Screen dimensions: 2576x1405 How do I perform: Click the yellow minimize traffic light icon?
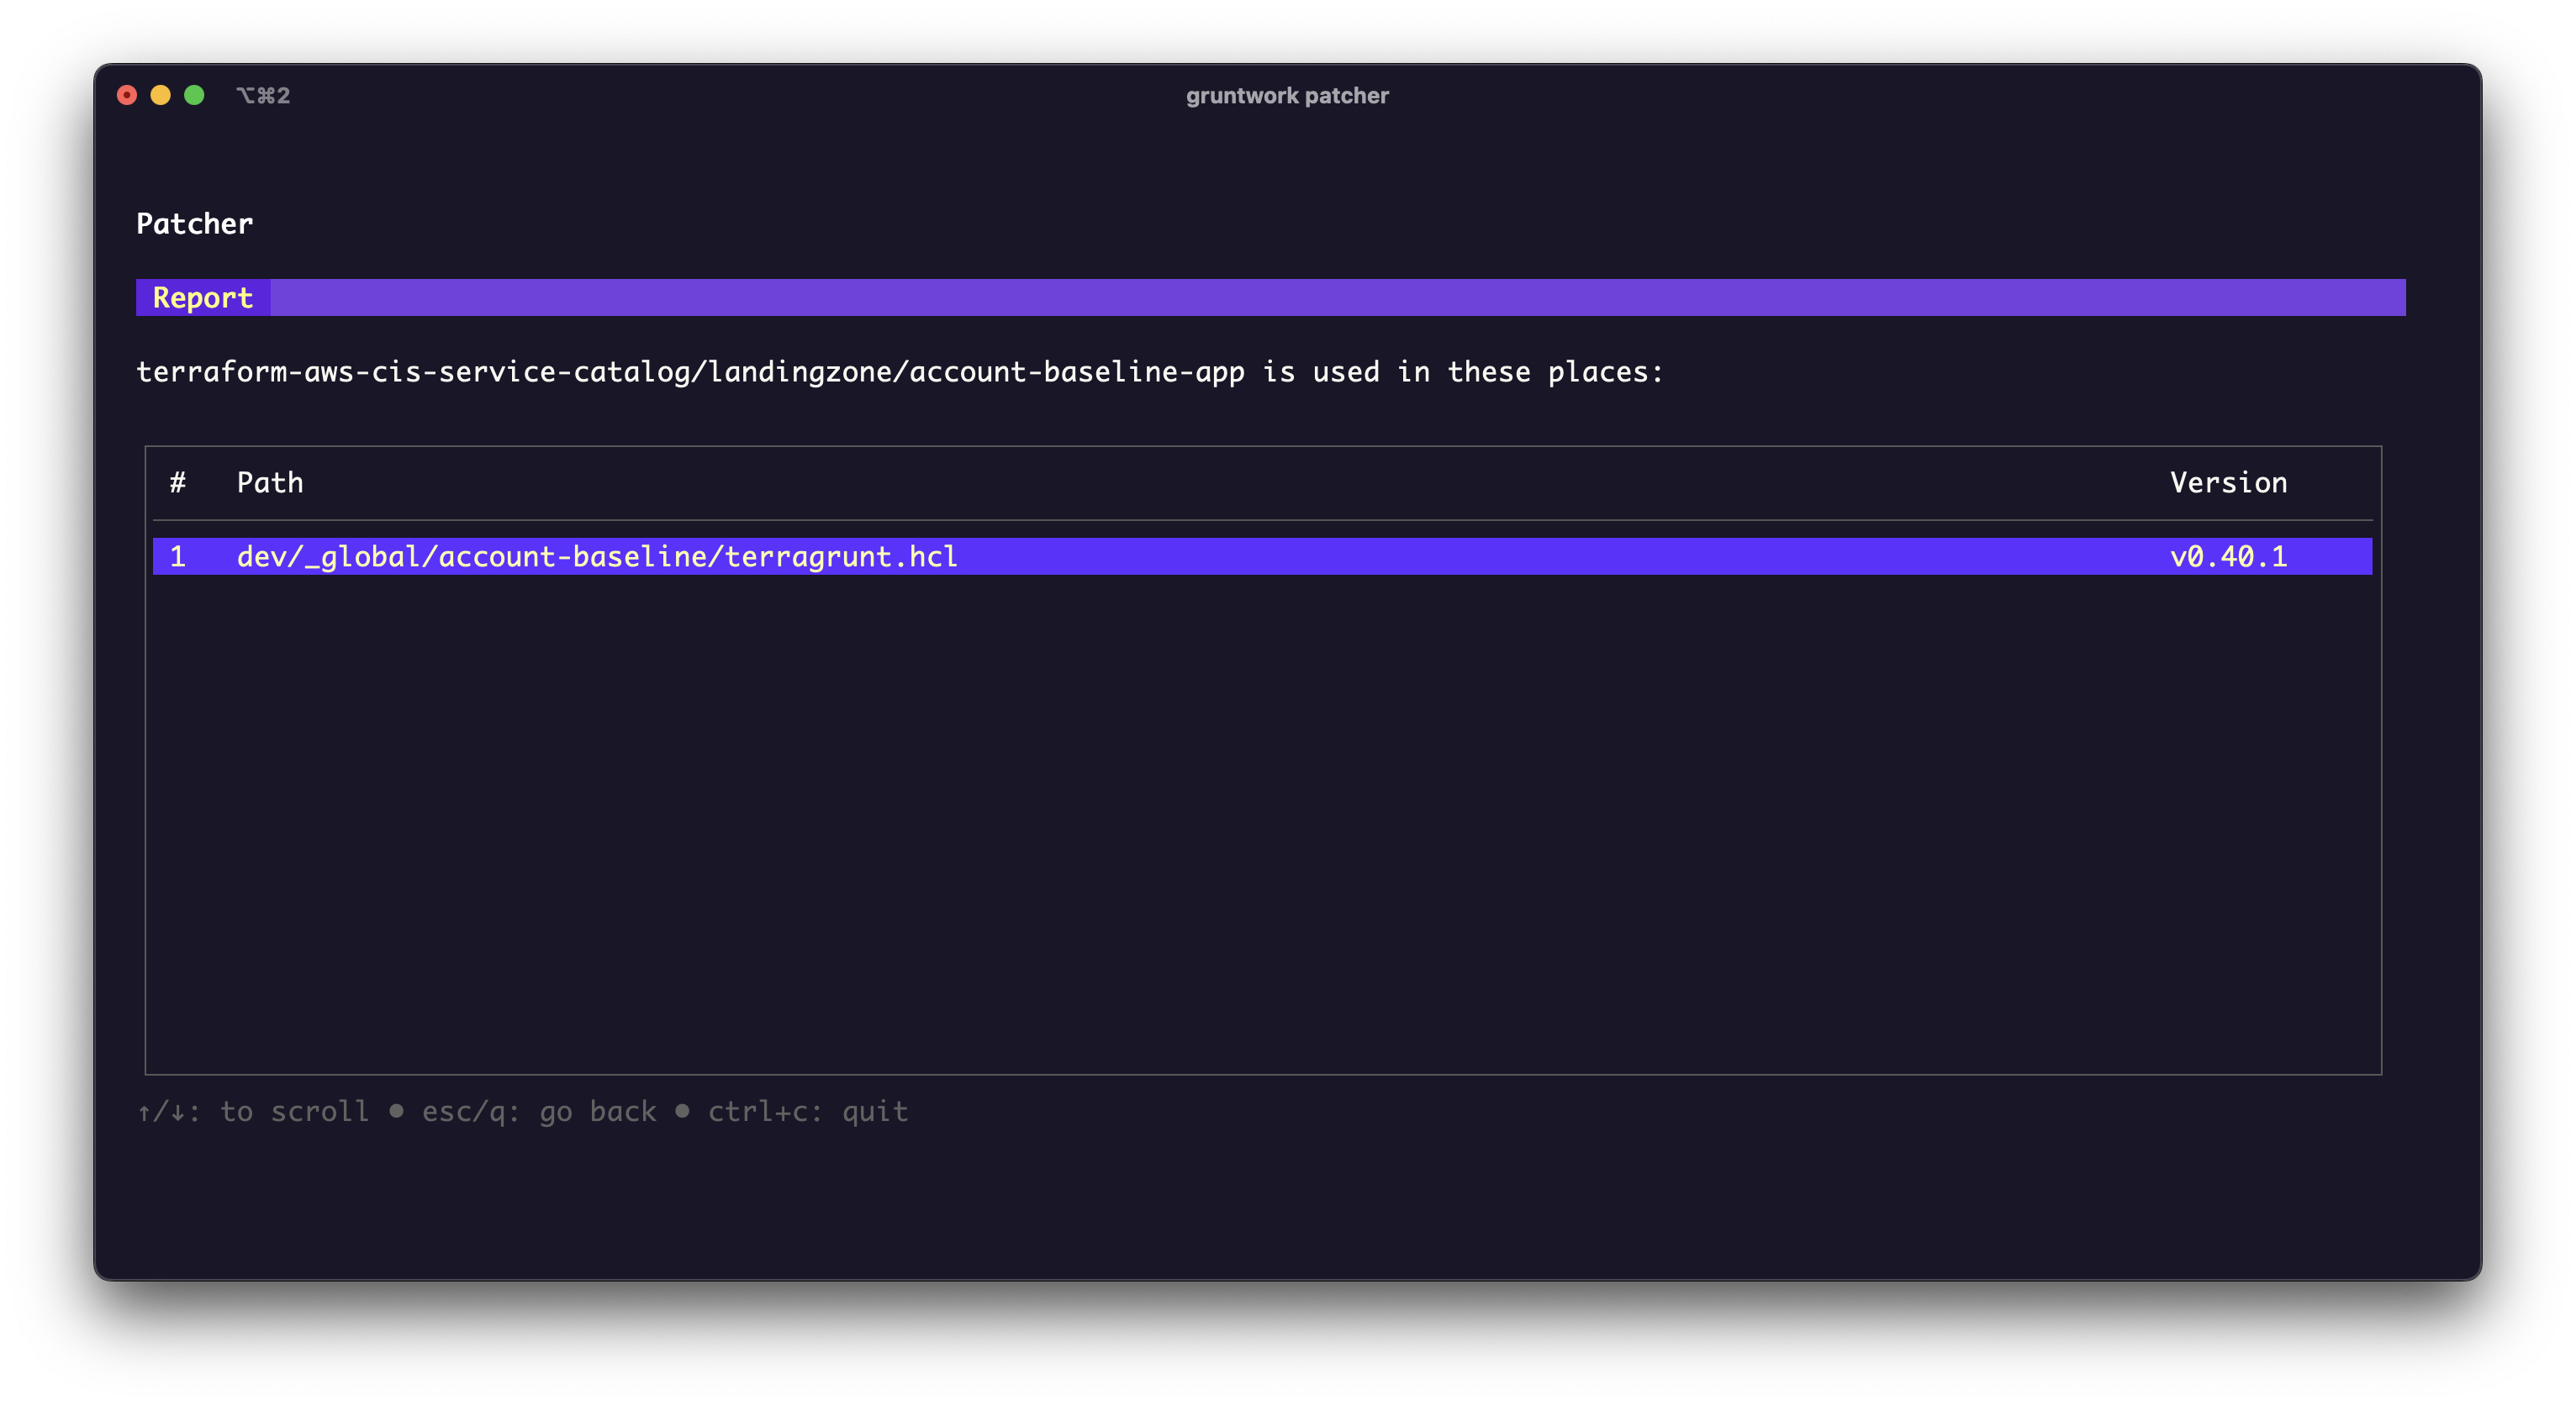point(160,95)
